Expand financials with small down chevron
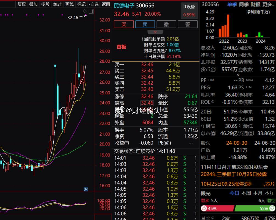This screenshot has height=220, width=276. click(238, 75)
